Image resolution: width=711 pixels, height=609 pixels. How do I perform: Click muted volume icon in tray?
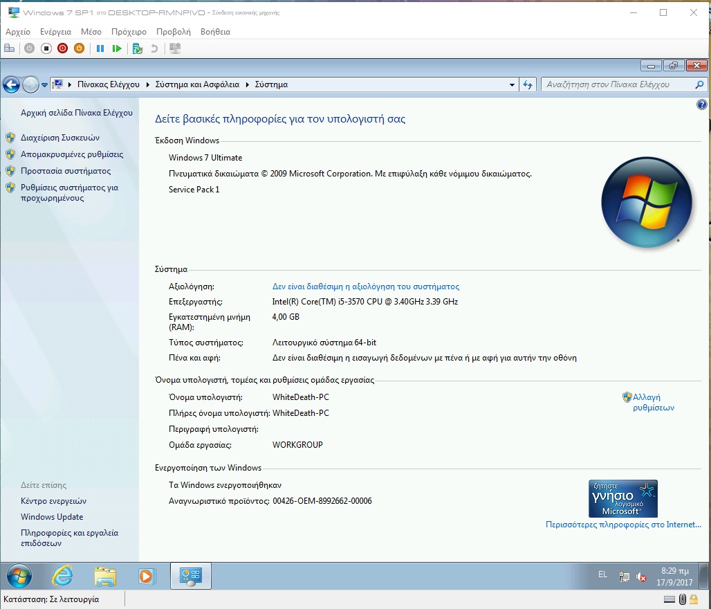640,576
